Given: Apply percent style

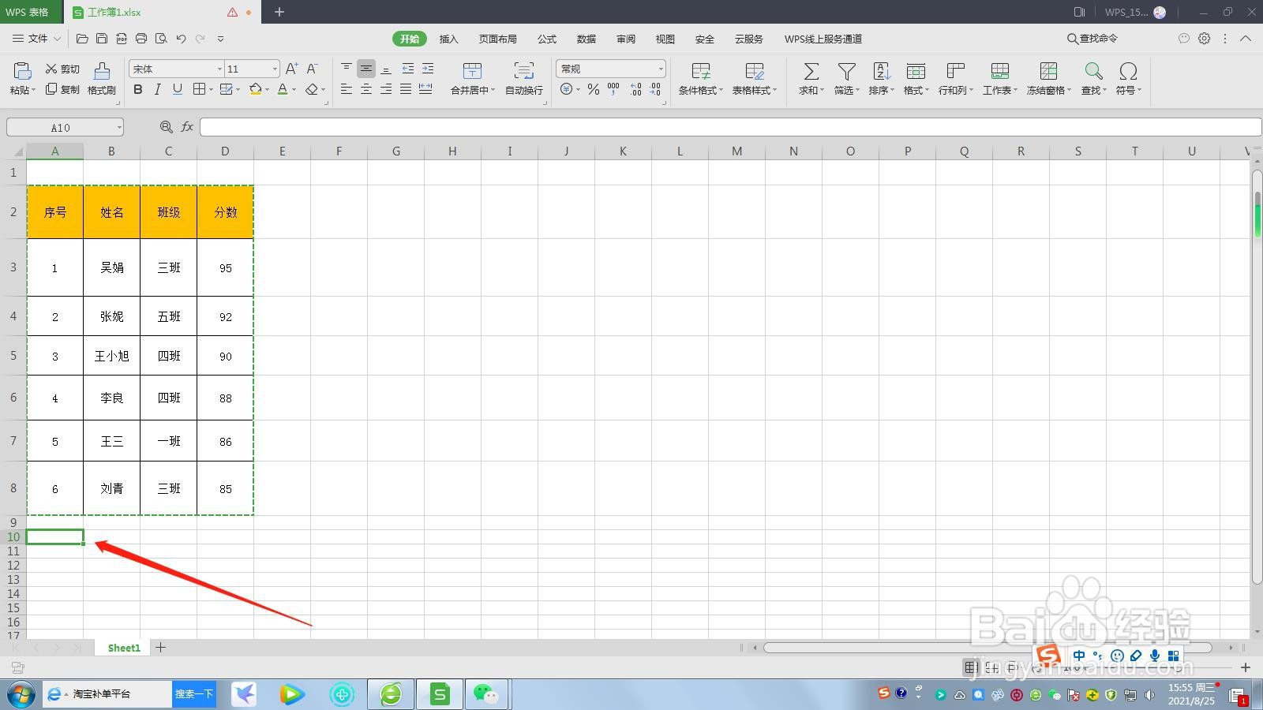Looking at the screenshot, I should coord(594,90).
